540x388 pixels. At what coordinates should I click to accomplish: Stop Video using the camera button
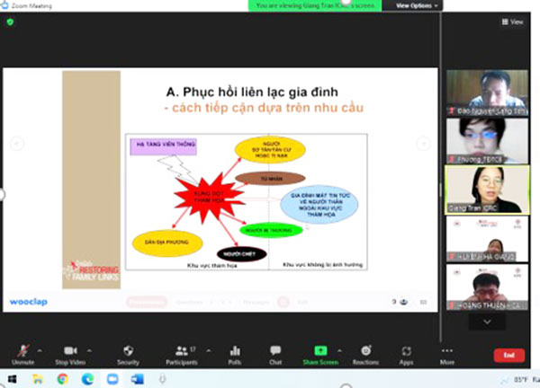pos(70,352)
